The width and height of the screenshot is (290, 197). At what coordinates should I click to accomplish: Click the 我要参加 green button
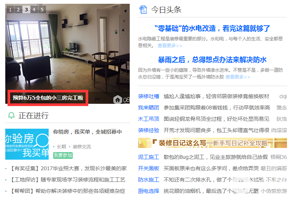click(63, 155)
